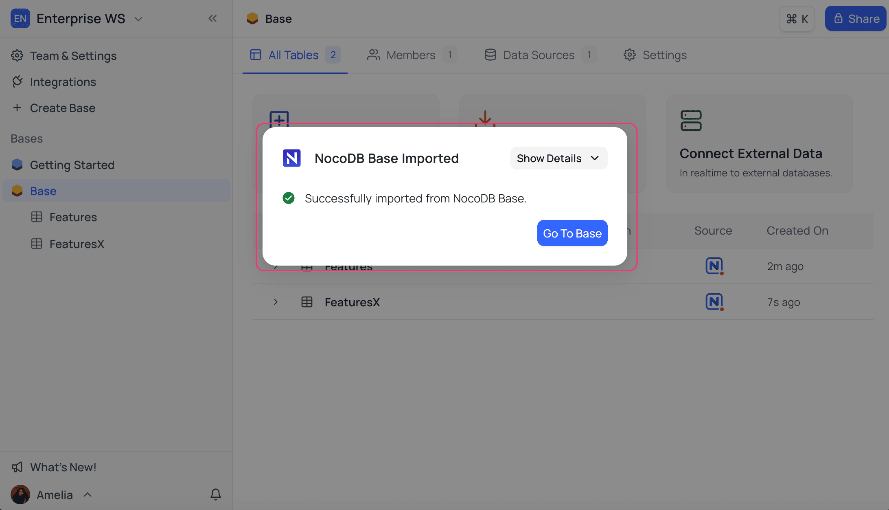Select the Features table in the sidebar
Image resolution: width=889 pixels, height=510 pixels.
click(x=73, y=217)
